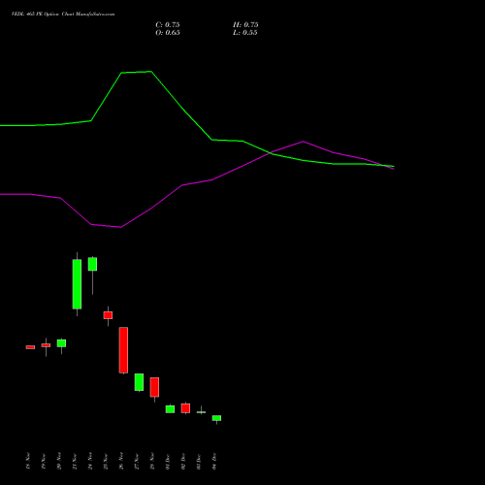The height and width of the screenshot is (485, 485).
Task: Select the 02 Dec date label
Action: 183,461
